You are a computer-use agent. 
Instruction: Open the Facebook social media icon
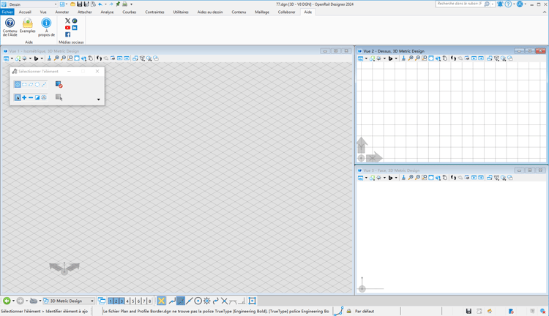tap(67, 34)
